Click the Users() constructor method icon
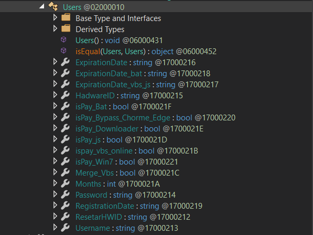The width and height of the screenshot is (313, 235). pyautogui.click(x=63, y=39)
